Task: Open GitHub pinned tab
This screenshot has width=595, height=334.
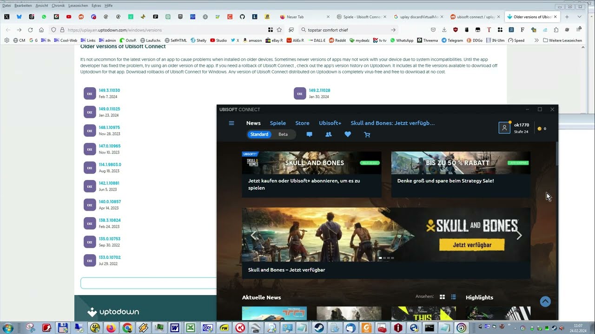Action: point(242,17)
